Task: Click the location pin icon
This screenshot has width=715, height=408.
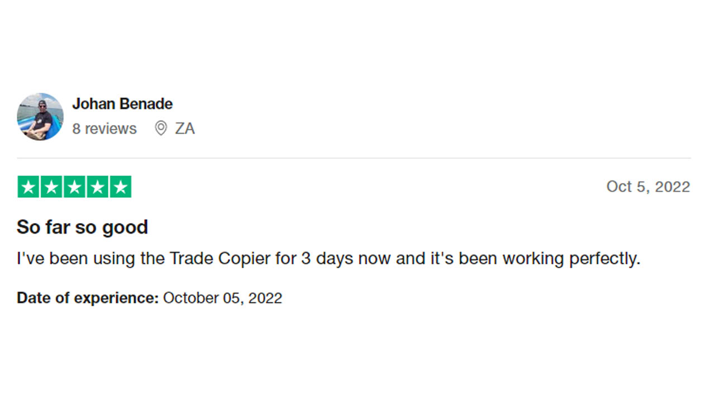Action: (161, 129)
